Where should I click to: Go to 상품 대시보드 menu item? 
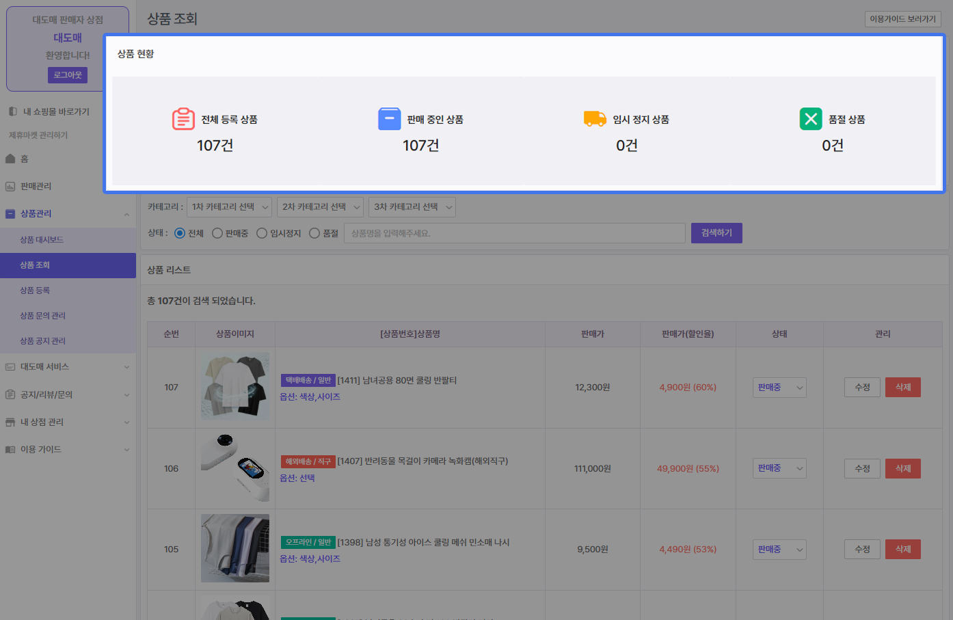click(42, 240)
